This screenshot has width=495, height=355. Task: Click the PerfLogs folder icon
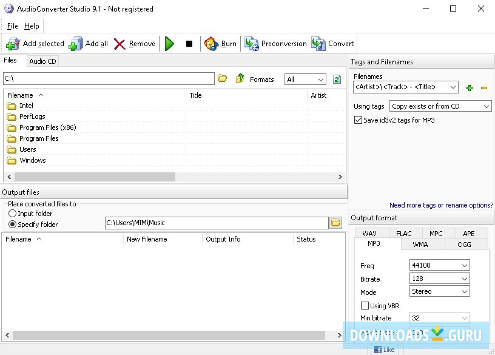tap(12, 117)
